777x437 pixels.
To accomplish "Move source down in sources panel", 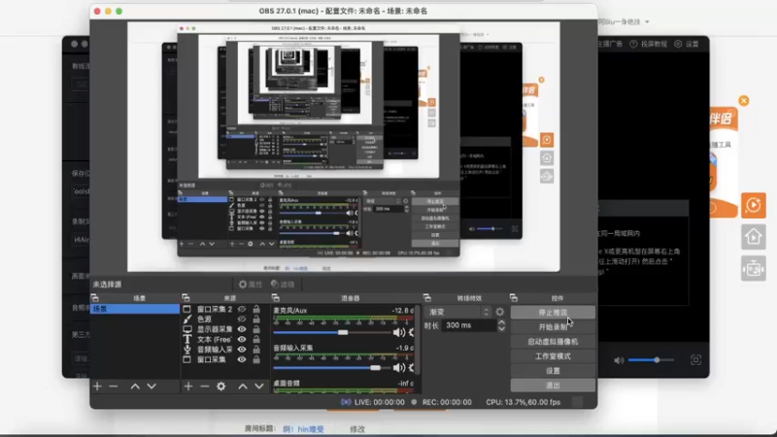I will pos(259,387).
